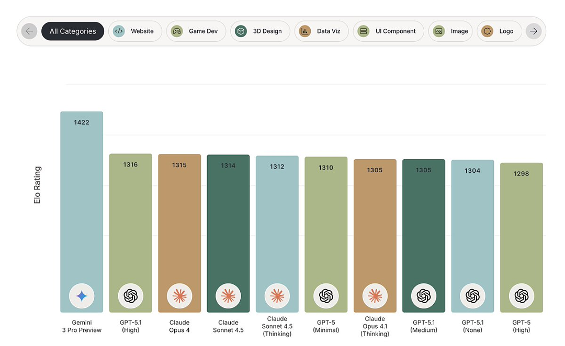Viewport: 565px width, 346px height.
Task: Click the Gemini star logo on first bar
Action: coord(82,296)
